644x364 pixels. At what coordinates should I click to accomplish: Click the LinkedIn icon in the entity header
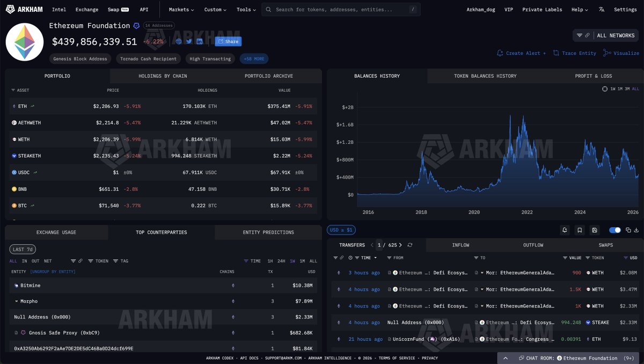click(199, 41)
